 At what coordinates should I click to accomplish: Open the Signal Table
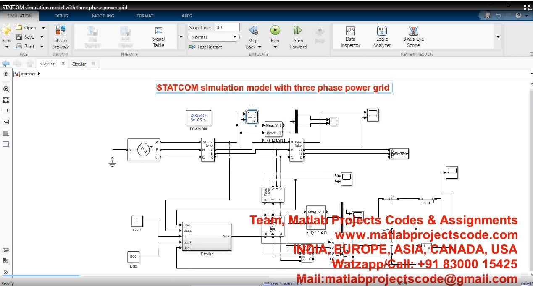(159, 37)
